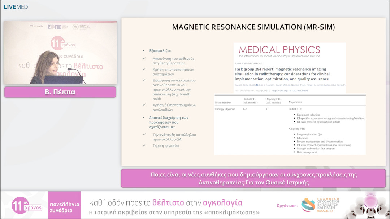
Task: Click the 'Εξασφαλίζει:' bullet heading
Action: point(160,51)
